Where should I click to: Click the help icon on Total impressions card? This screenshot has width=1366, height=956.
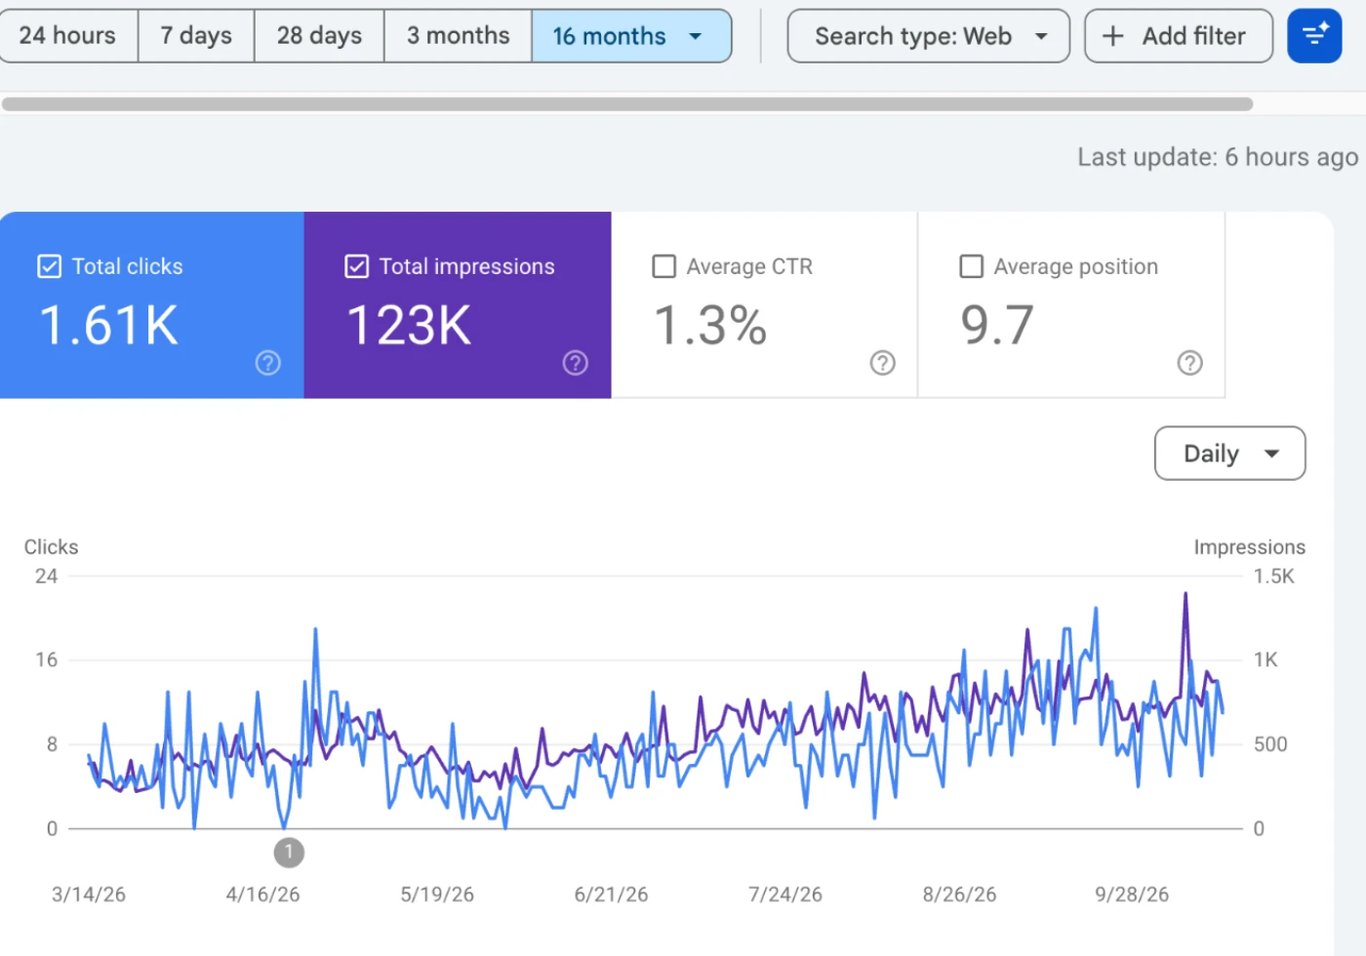[576, 363]
